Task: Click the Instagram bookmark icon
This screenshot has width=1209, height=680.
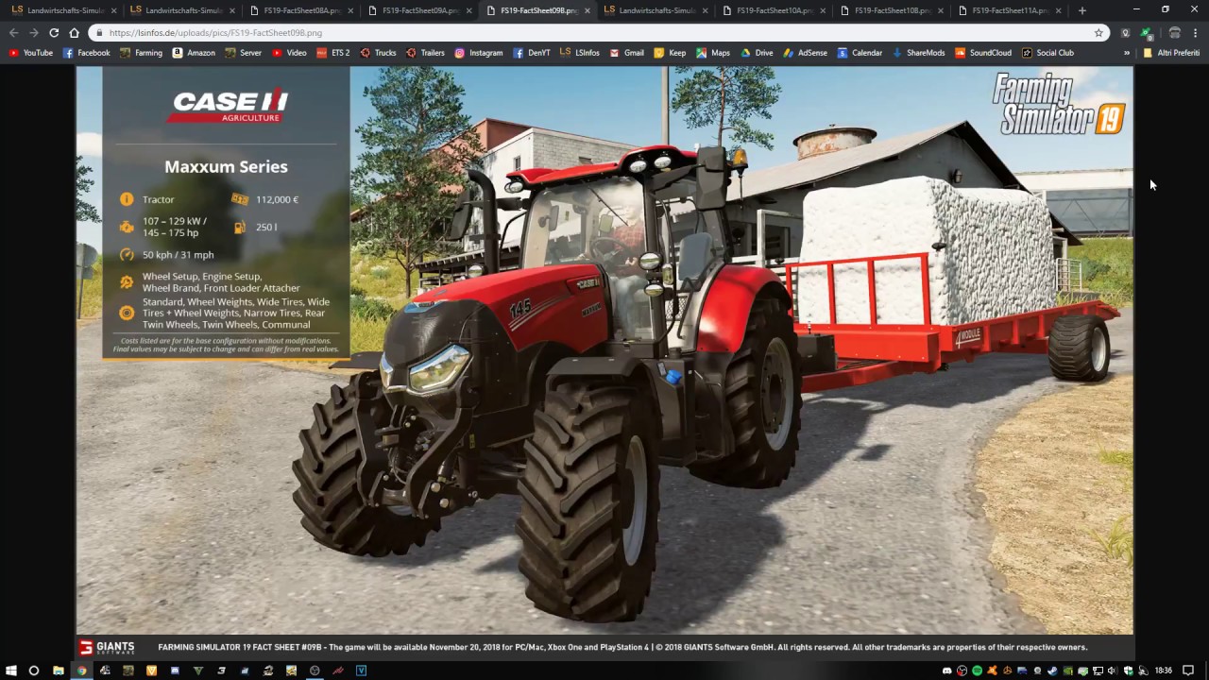Action: pos(460,53)
